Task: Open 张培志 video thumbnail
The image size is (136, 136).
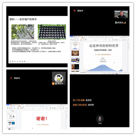Action: (x=121, y=15)
